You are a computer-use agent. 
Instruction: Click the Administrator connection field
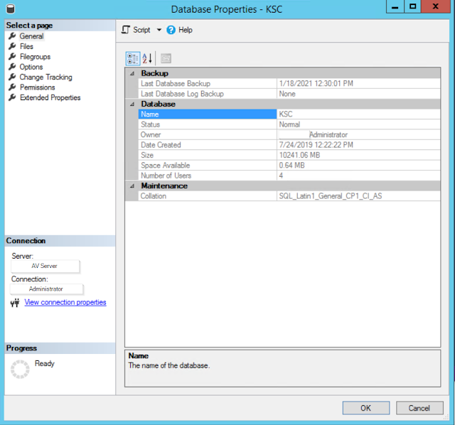coord(47,289)
